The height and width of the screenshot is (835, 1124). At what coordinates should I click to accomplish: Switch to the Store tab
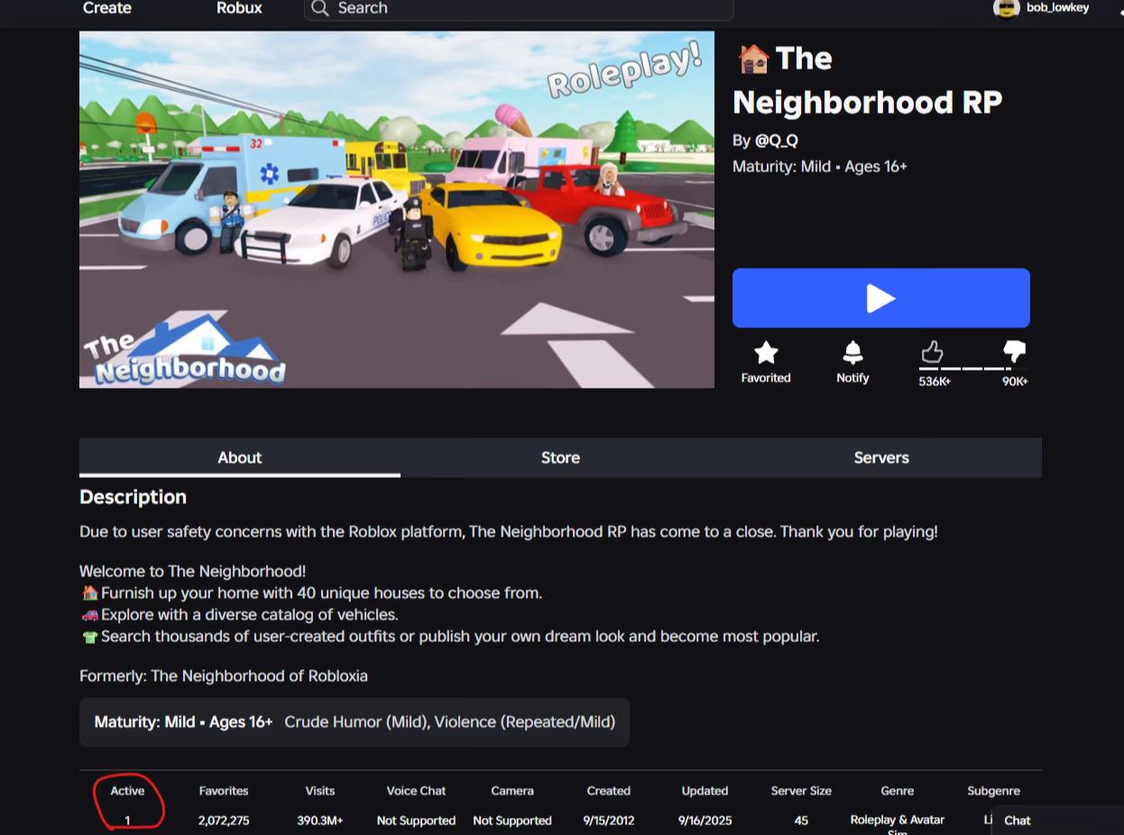coord(560,457)
